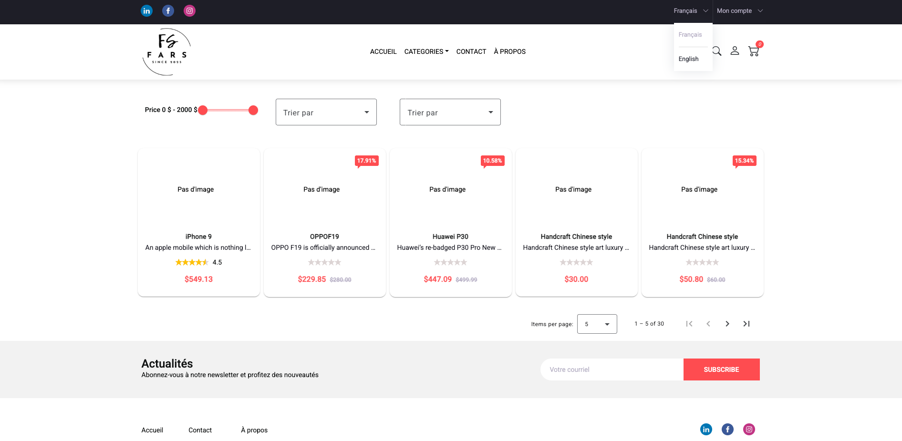Image resolution: width=902 pixels, height=441 pixels.
Task: Expand the first Trier par dropdown
Action: point(326,112)
